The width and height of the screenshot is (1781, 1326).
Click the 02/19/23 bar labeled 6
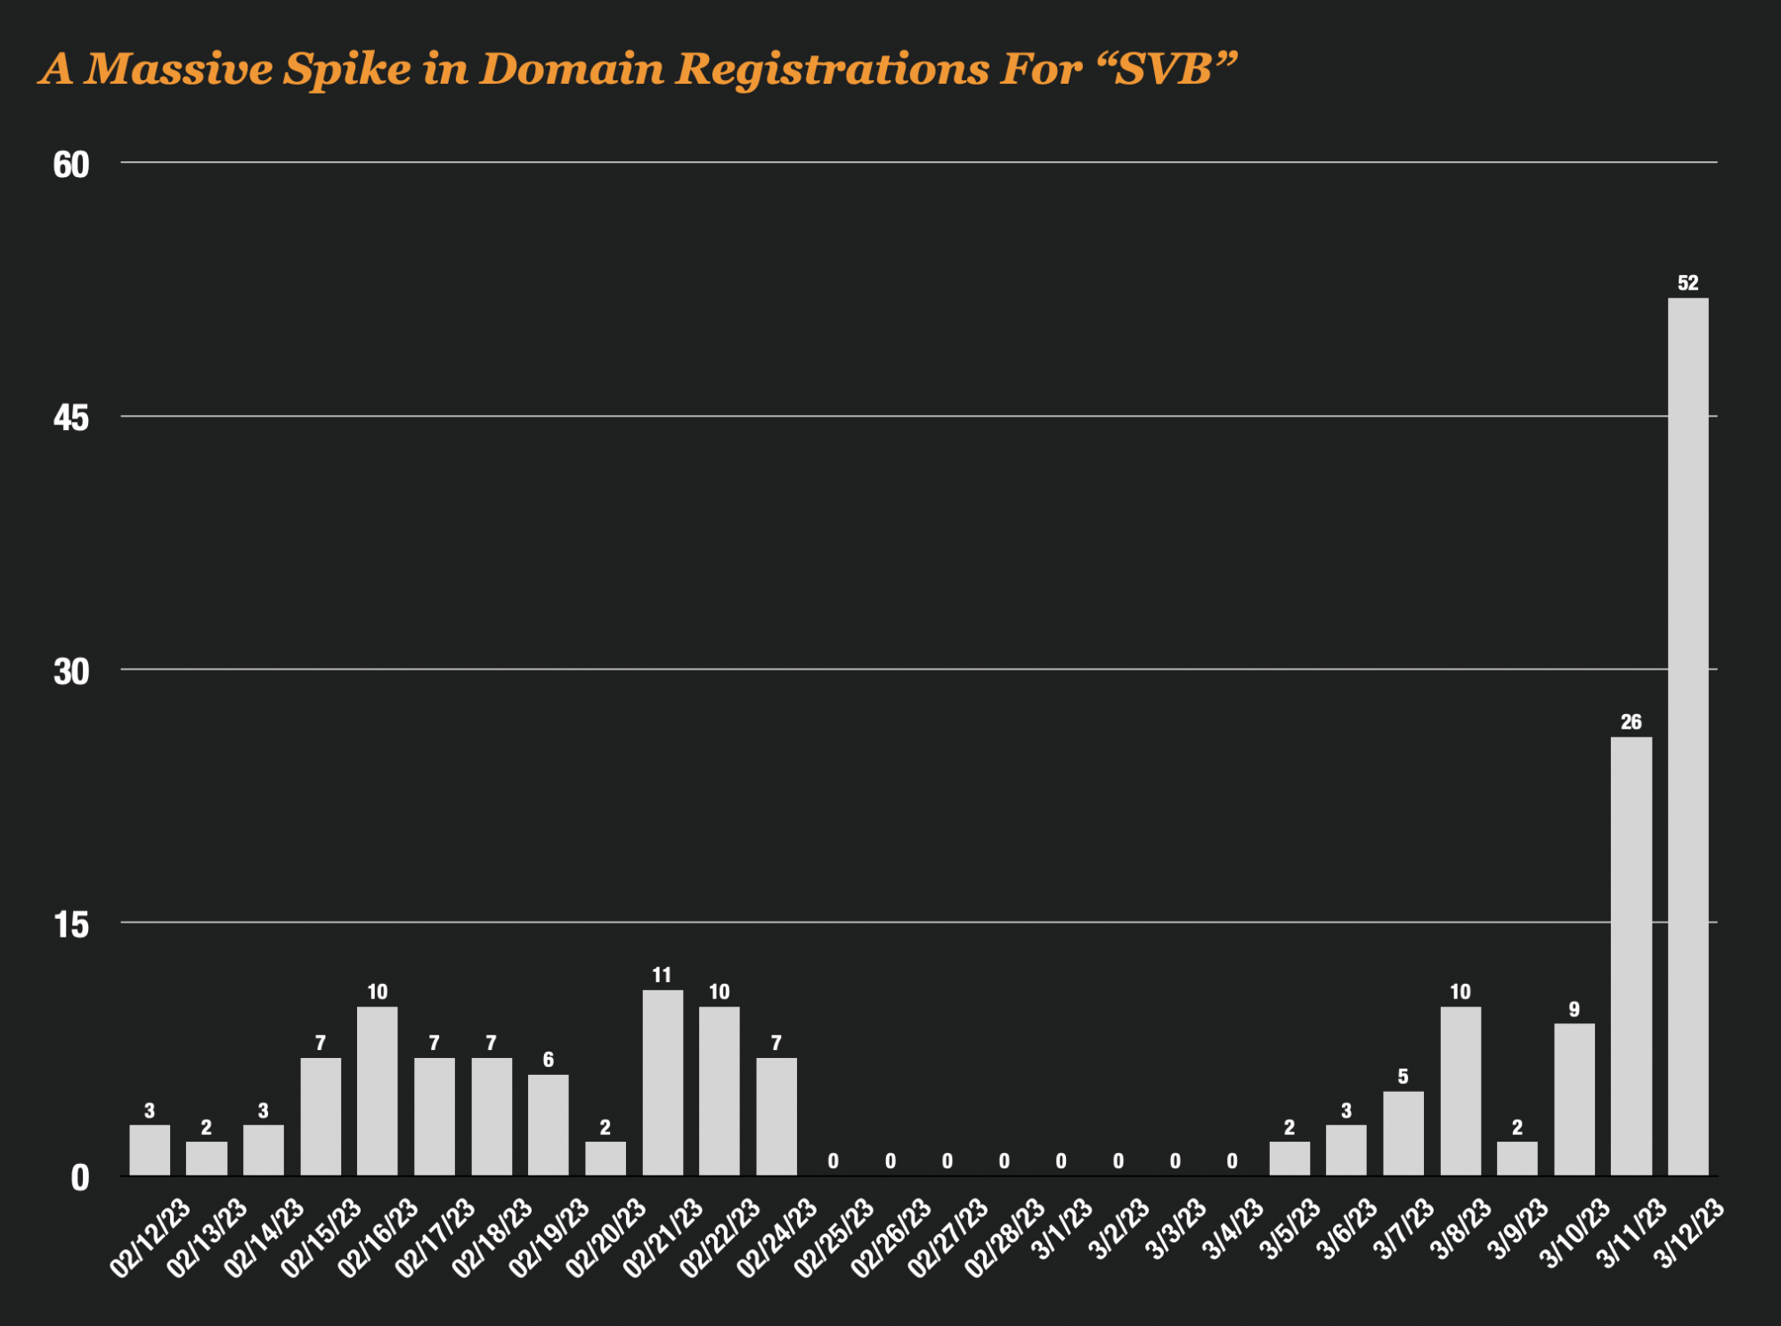[x=549, y=1125]
